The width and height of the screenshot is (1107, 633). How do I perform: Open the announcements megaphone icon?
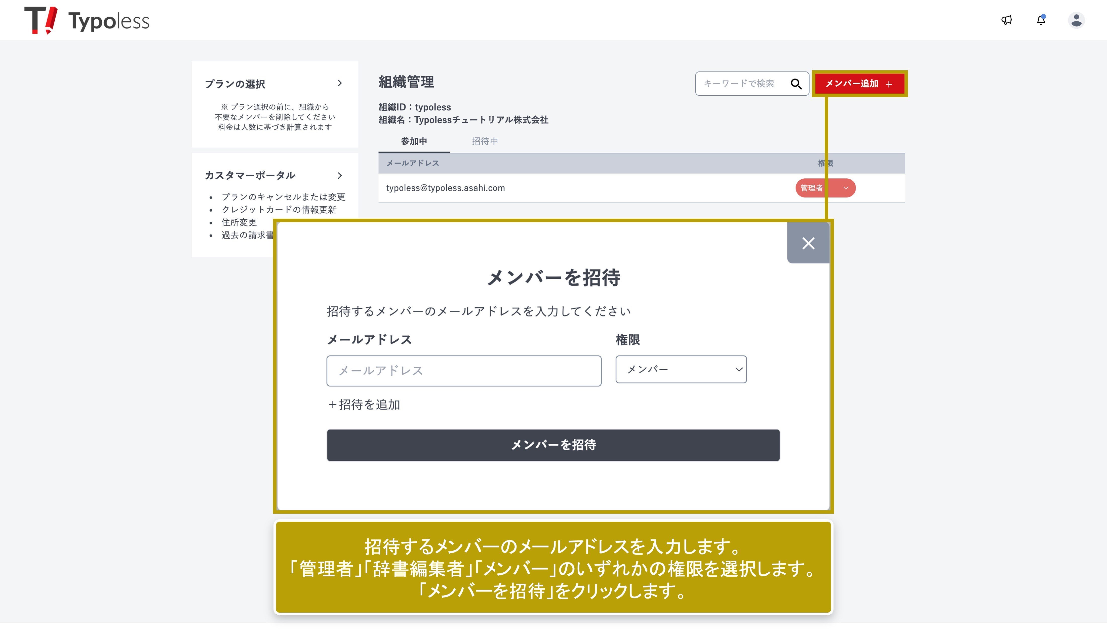click(x=1007, y=20)
